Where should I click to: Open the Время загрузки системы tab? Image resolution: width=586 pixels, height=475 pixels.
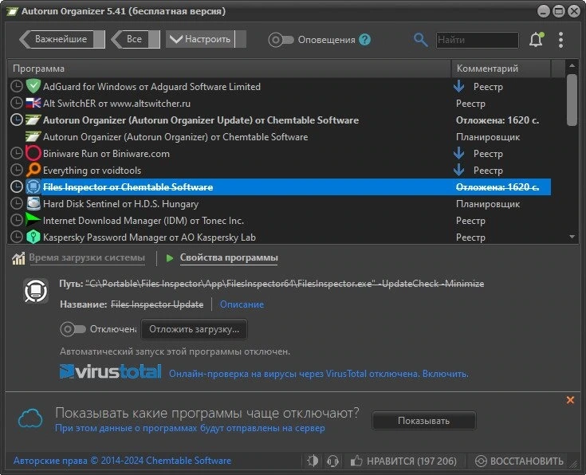point(87,257)
